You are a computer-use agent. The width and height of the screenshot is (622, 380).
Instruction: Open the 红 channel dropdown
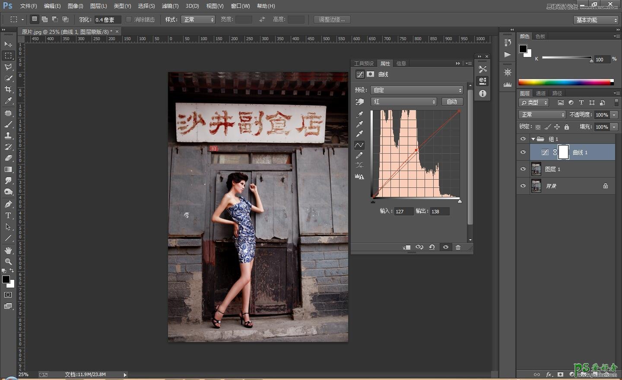(x=404, y=101)
